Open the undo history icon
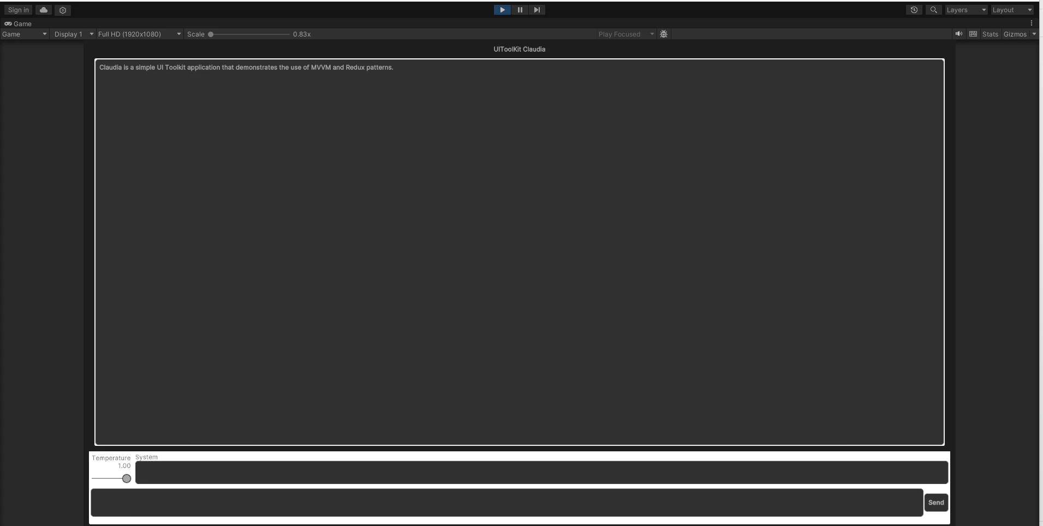This screenshot has width=1043, height=526. (x=914, y=10)
